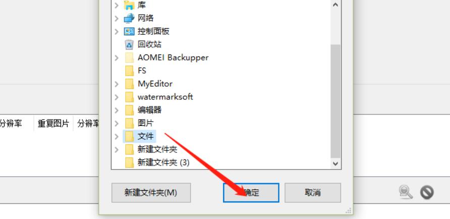The image size is (450, 219).
Task: Click the stop/cancel circle icon
Action: point(427,192)
